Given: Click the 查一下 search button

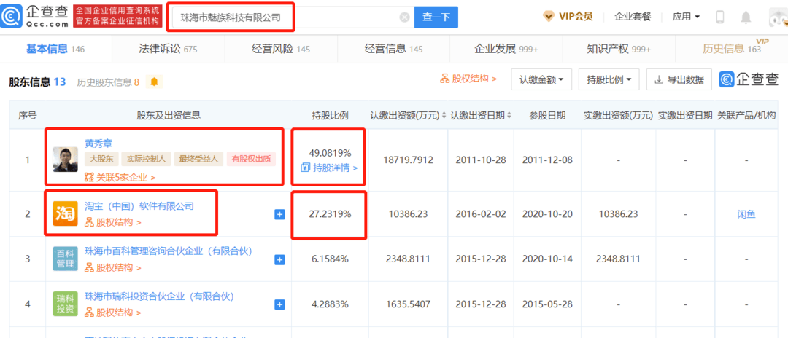Looking at the screenshot, I should 436,17.
